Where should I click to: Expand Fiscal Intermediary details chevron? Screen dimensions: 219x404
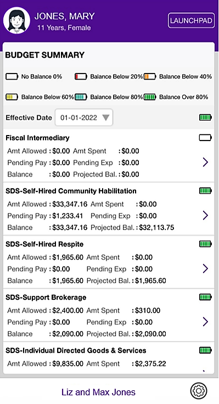point(205,162)
